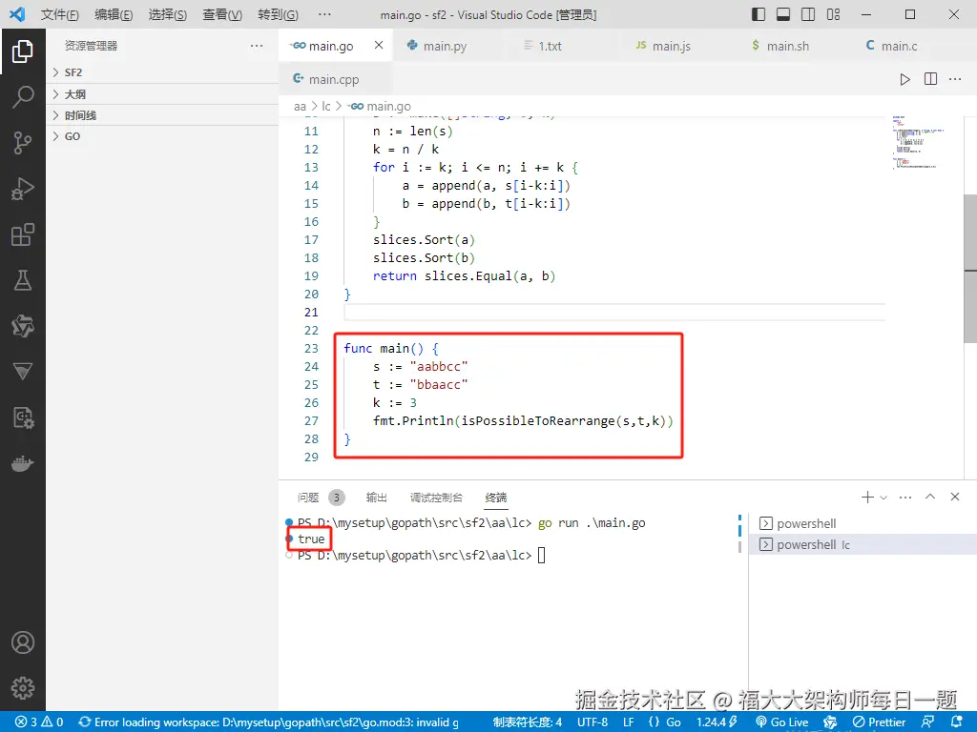Toggle primary sidebar layout icon
The image size is (977, 732).
[759, 14]
